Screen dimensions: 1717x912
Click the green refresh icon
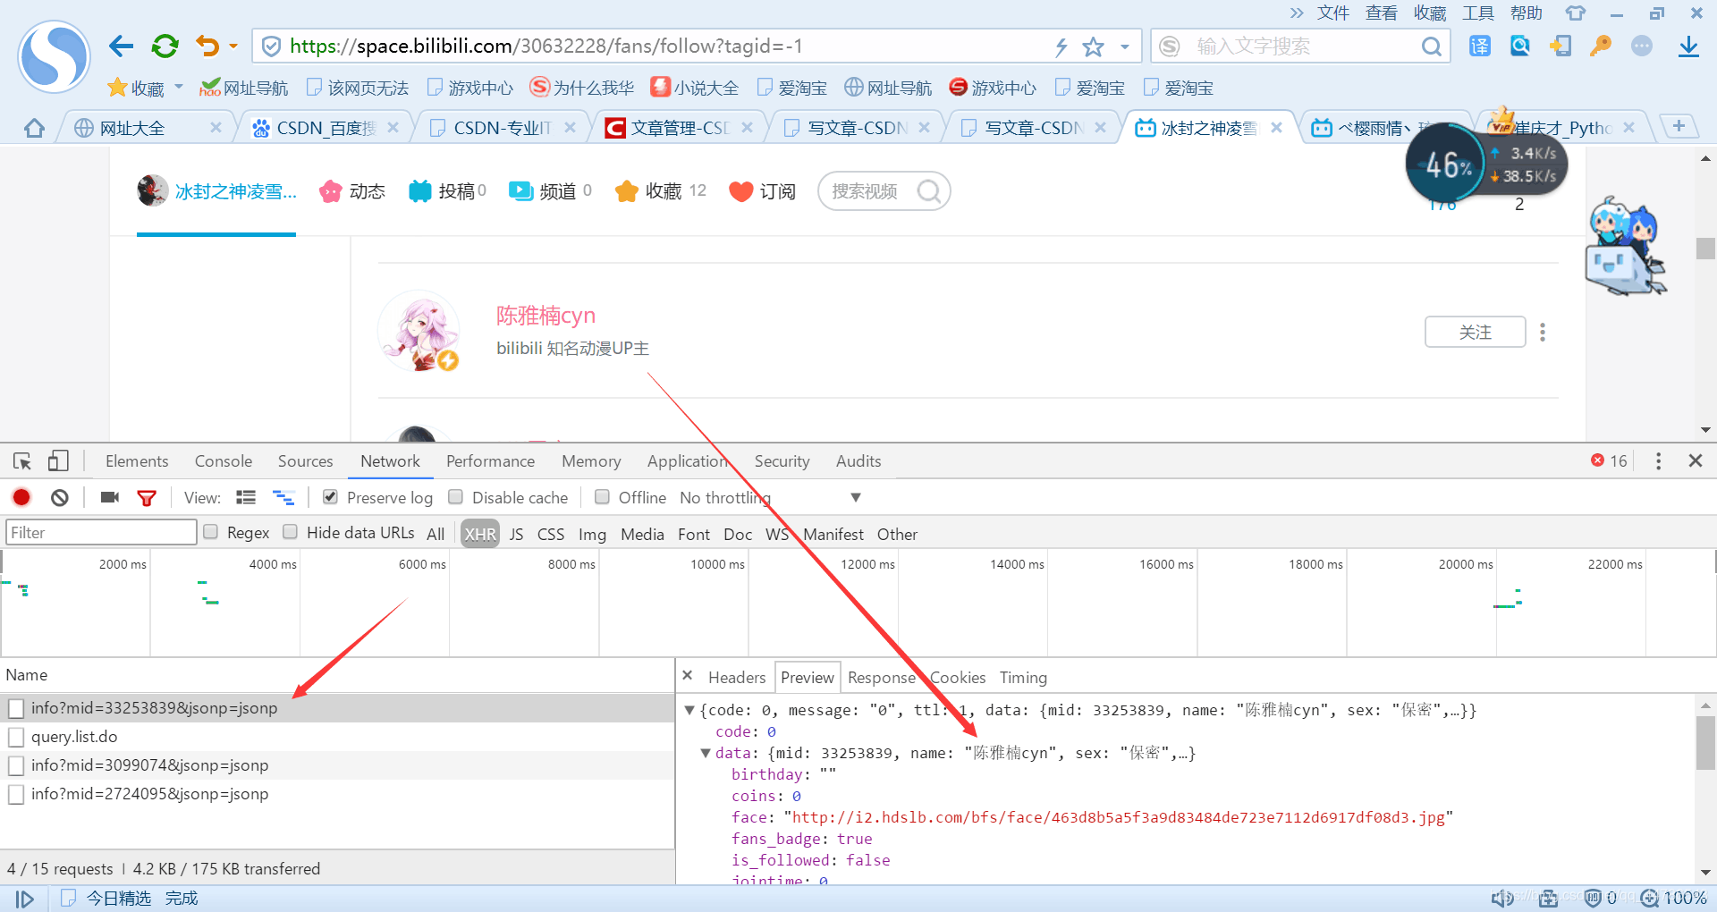click(165, 46)
